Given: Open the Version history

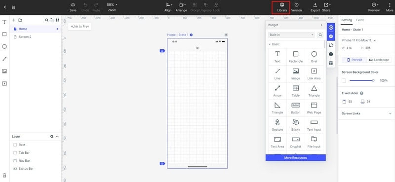Looking at the screenshot, I should pos(297,7).
